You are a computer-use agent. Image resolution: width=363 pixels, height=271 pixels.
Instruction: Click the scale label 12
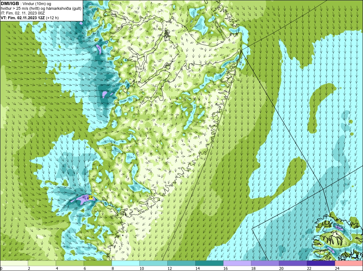170,268
